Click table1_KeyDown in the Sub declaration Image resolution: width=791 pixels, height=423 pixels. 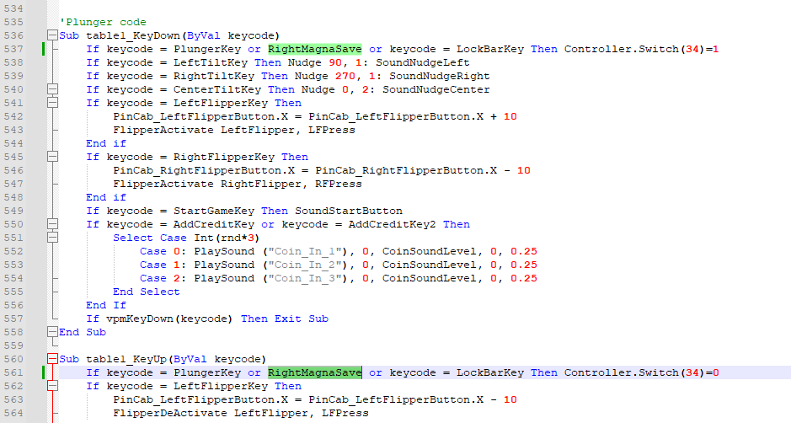tap(132, 35)
